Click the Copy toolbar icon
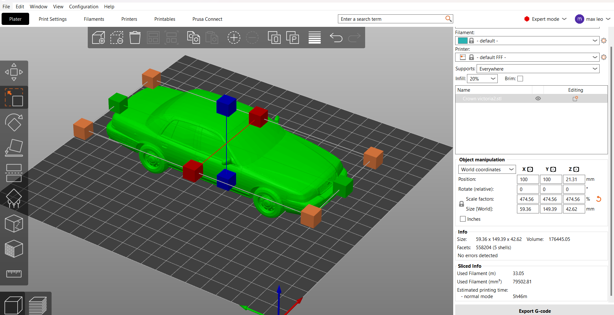The height and width of the screenshot is (315, 614). [x=193, y=38]
